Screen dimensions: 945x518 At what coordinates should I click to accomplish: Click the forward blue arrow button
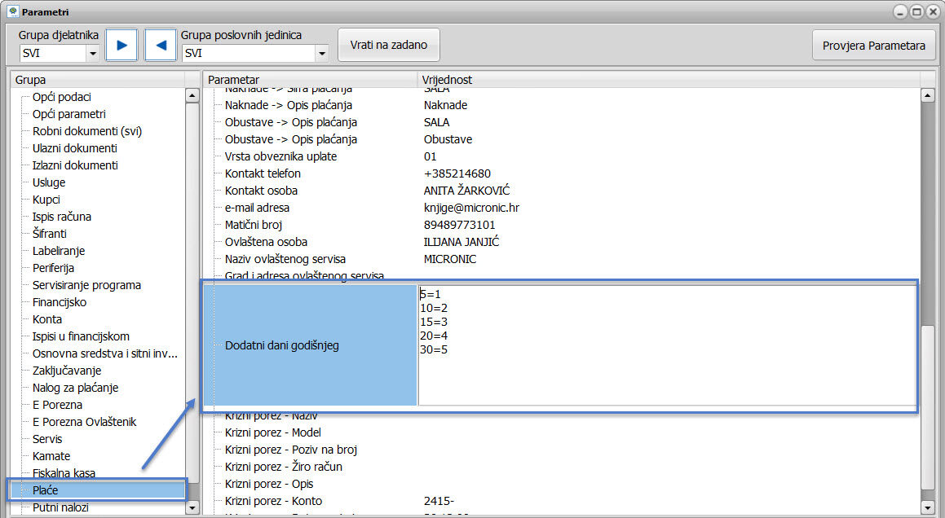pos(121,45)
